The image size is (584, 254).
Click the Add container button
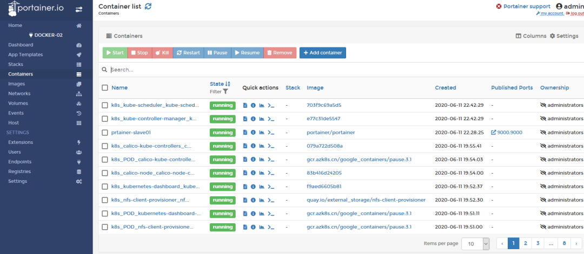click(322, 53)
